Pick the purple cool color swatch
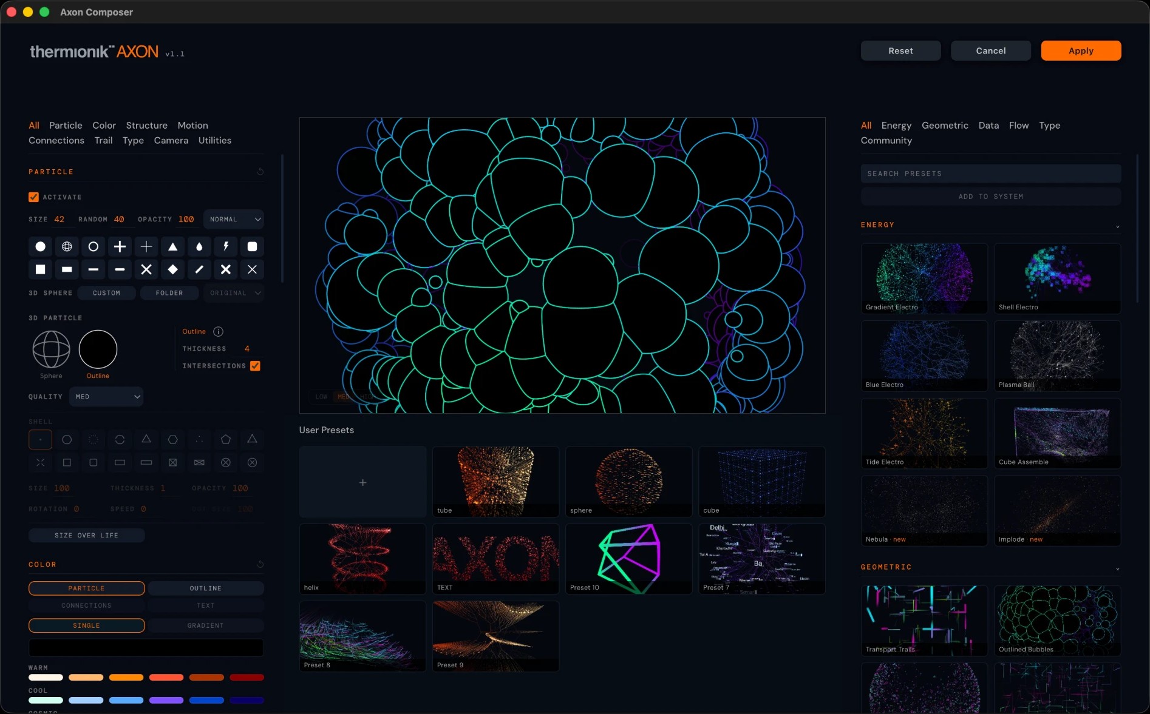 pyautogui.click(x=166, y=701)
